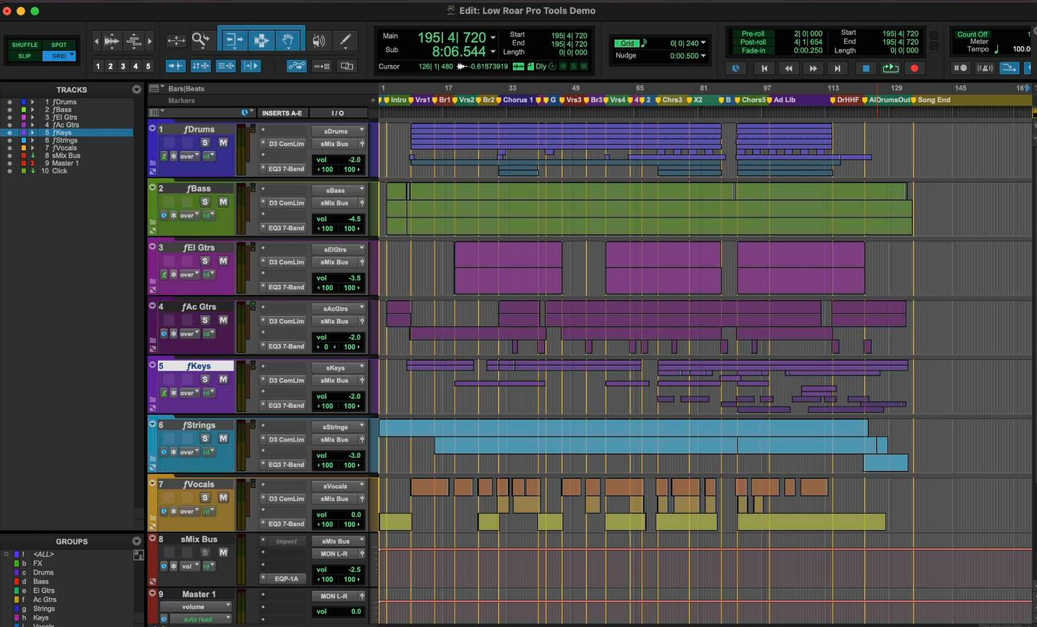Click the audio zoom waveform icon
1037x627 pixels.
click(112, 41)
